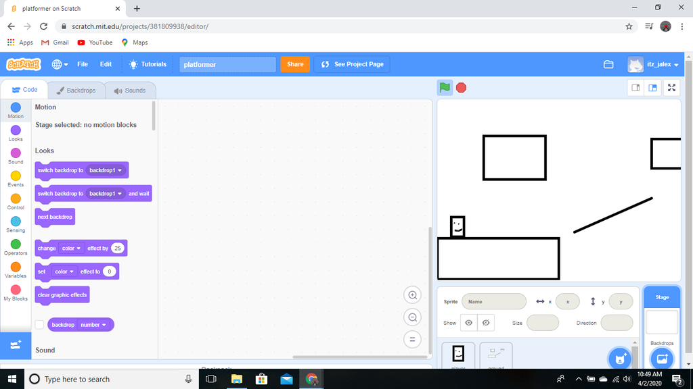Open the Choose a Backdrop menu
The width and height of the screenshot is (693, 389).
pyautogui.click(x=662, y=359)
